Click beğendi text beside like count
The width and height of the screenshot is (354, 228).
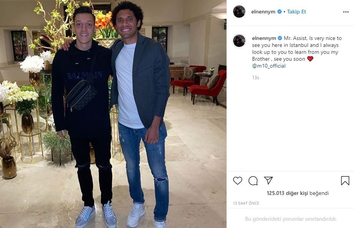click(x=319, y=193)
